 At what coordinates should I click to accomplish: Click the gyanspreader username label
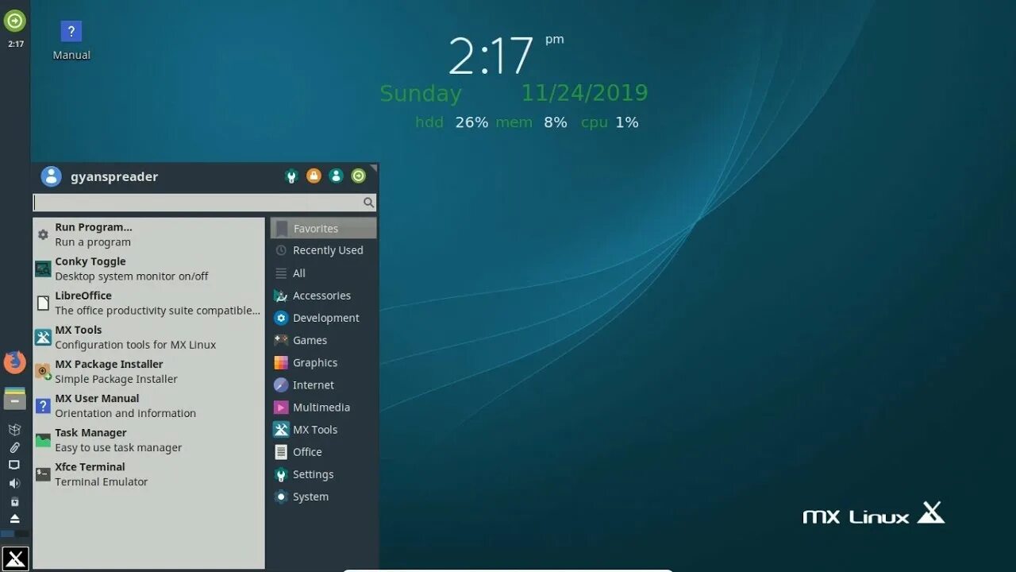pos(114,176)
